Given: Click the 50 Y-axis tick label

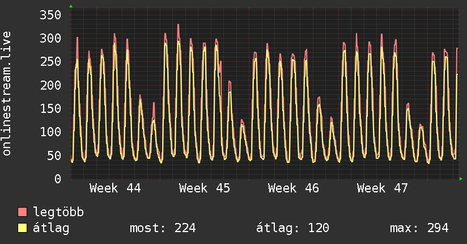Looking at the screenshot, I should click(x=53, y=155).
